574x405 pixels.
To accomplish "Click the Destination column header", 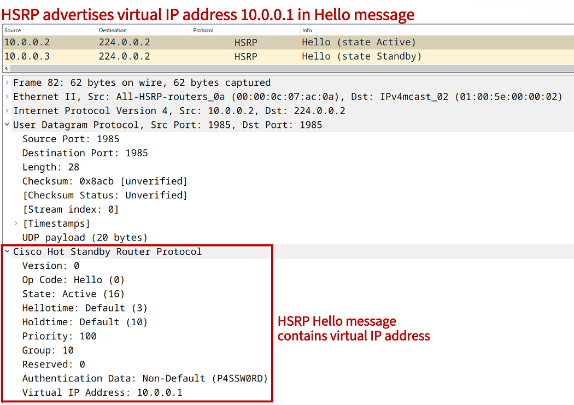I will pos(144,30).
